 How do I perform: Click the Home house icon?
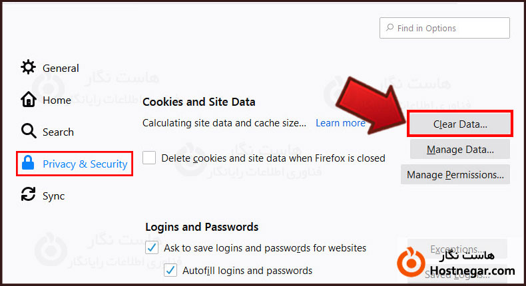point(28,100)
